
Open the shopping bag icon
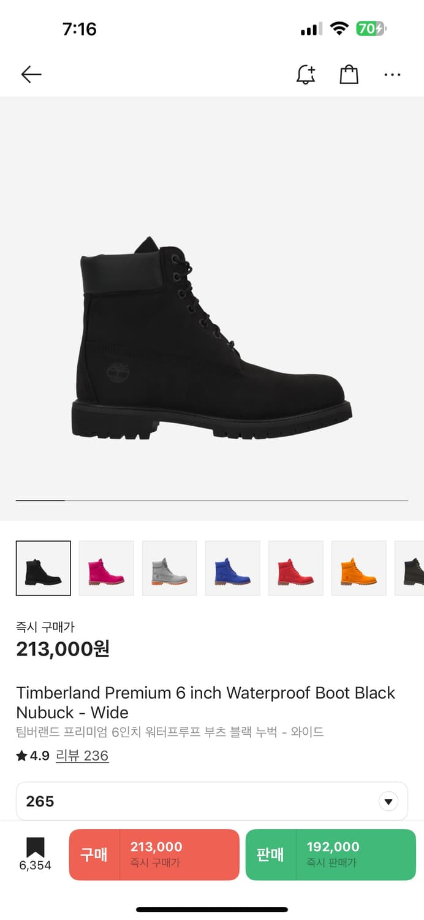pos(349,75)
